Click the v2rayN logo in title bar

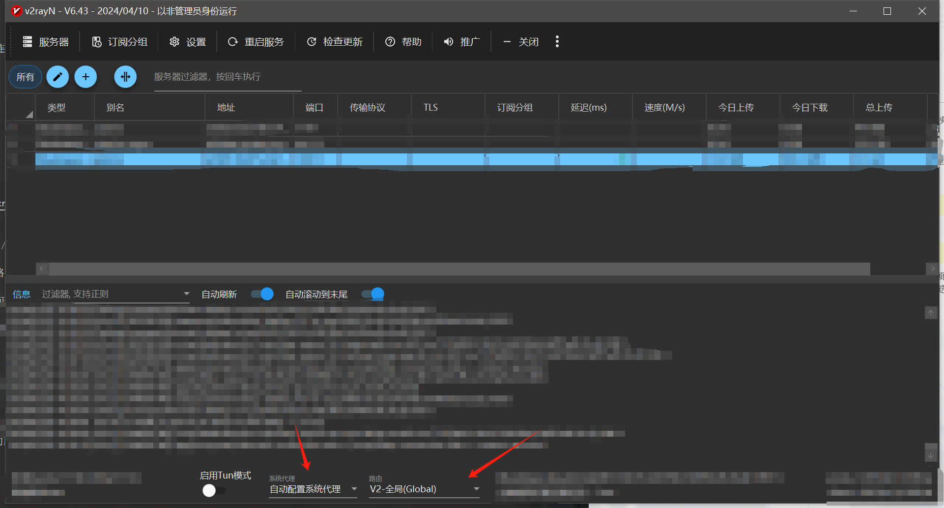click(16, 11)
